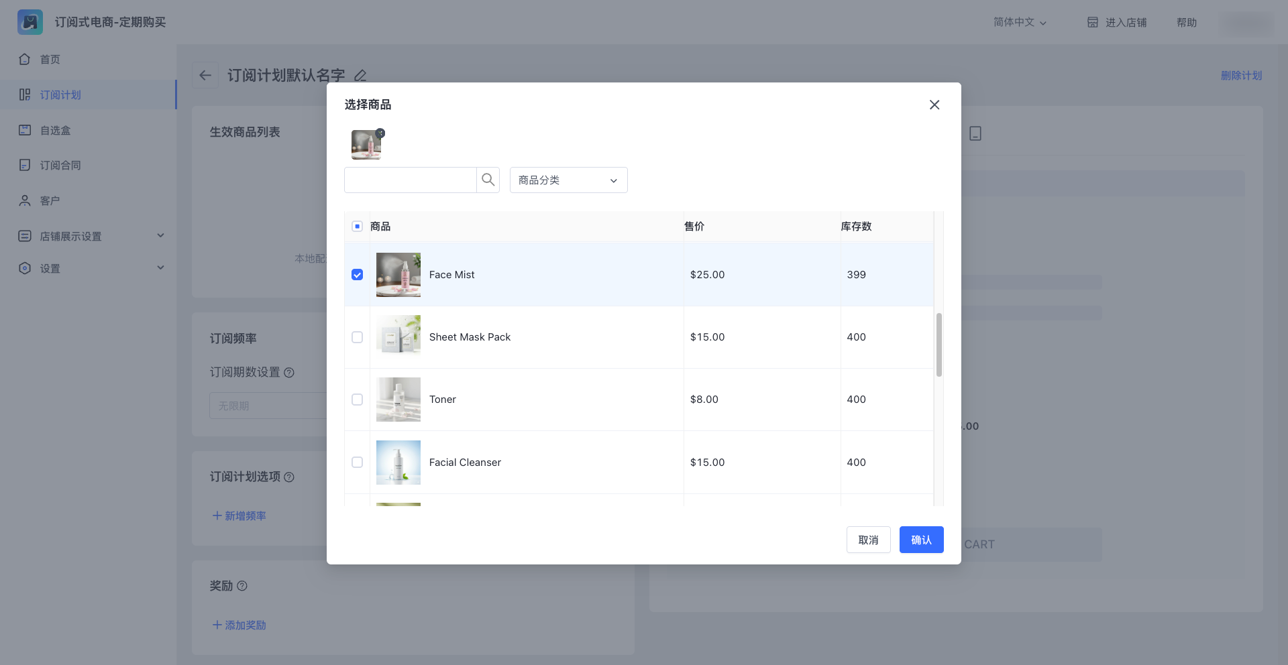Viewport: 1288px width, 665px height.
Task: Show help for 订阅计划选项
Action: pyautogui.click(x=289, y=477)
